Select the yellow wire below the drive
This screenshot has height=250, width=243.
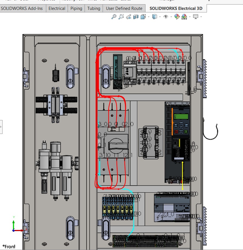pos(182,176)
